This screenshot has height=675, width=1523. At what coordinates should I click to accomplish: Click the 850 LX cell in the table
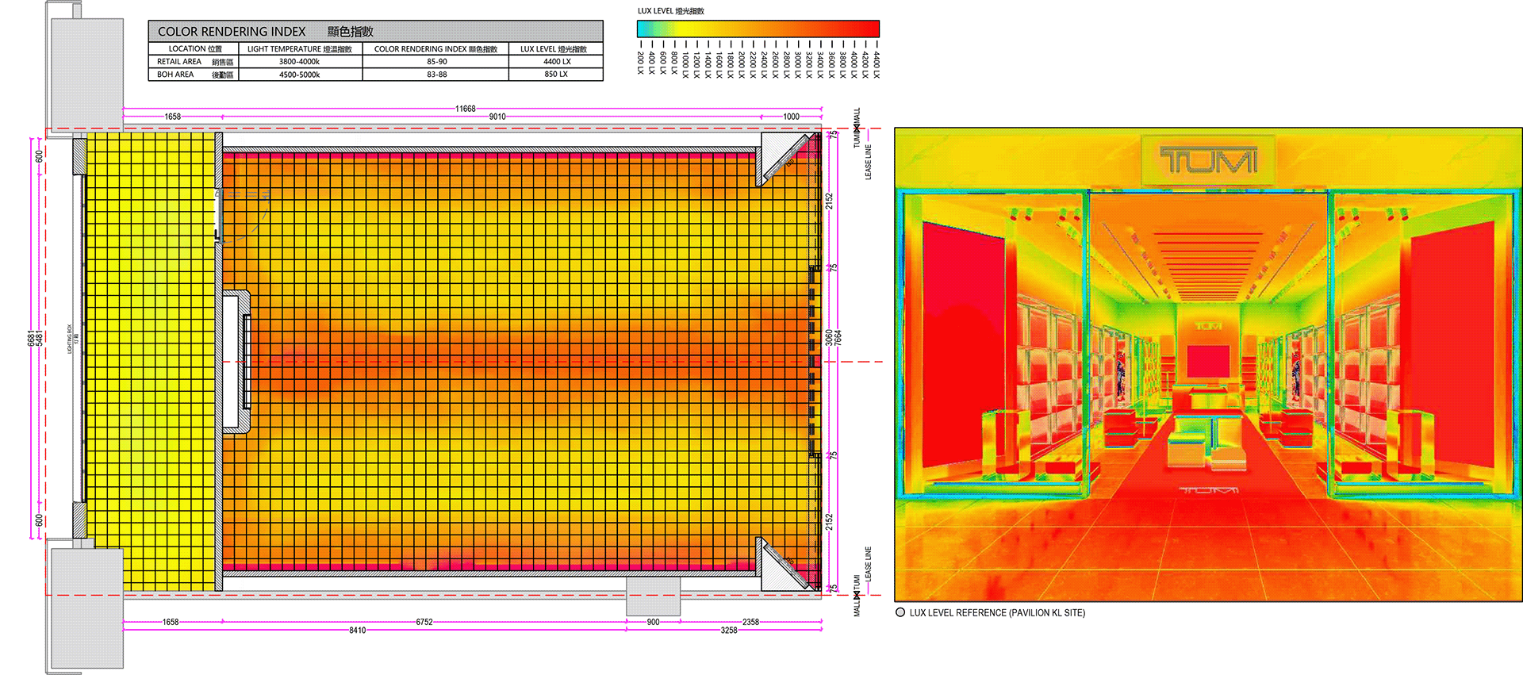(556, 75)
